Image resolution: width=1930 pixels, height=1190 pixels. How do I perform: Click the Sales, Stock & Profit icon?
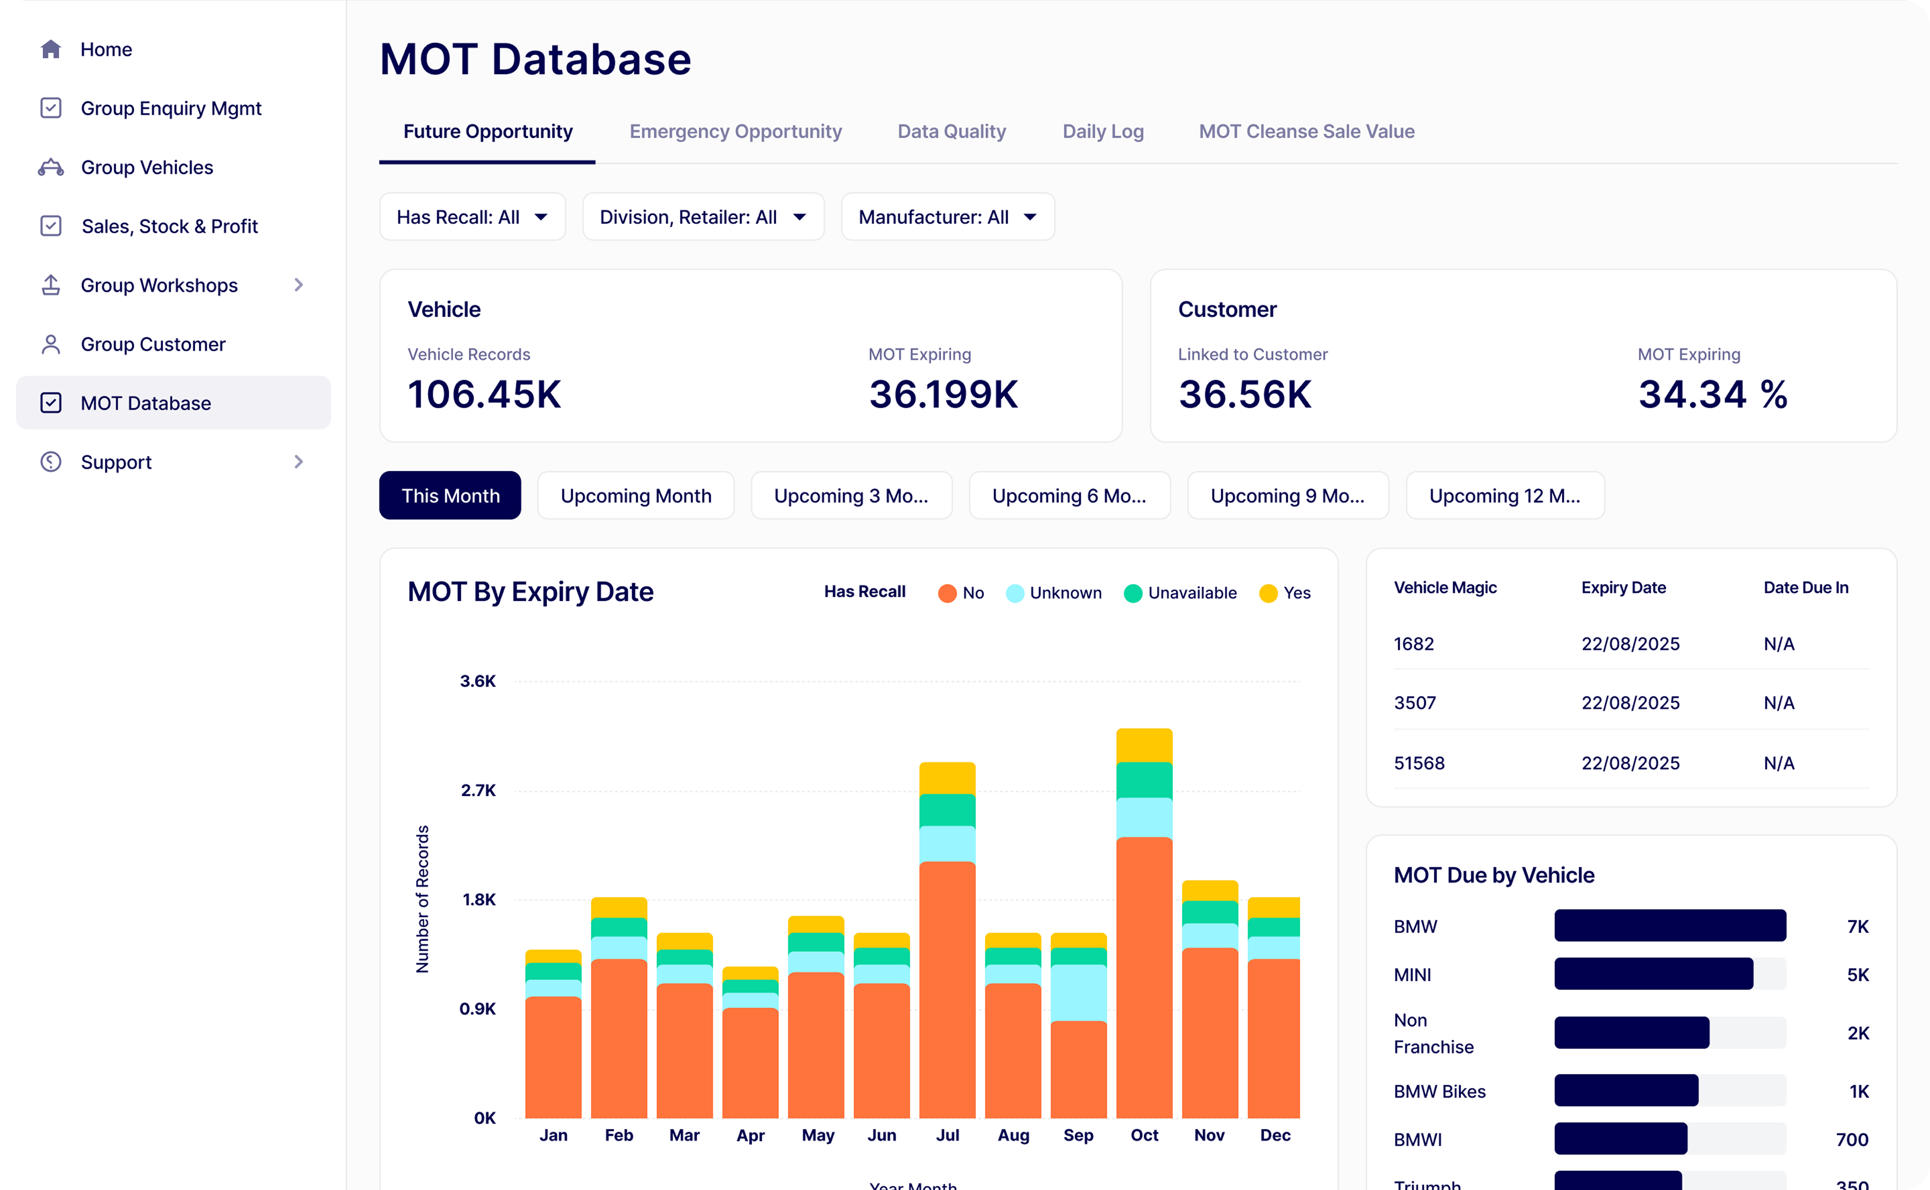[x=51, y=226]
